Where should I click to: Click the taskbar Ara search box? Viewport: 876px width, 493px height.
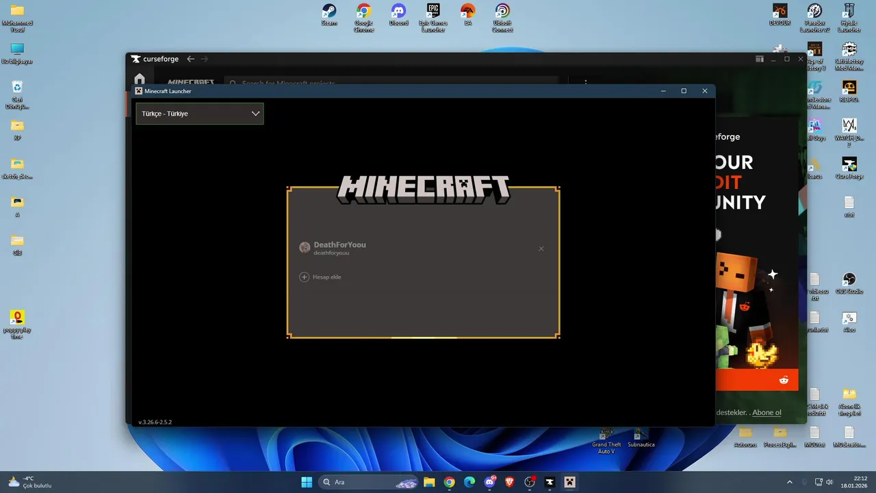(369, 482)
